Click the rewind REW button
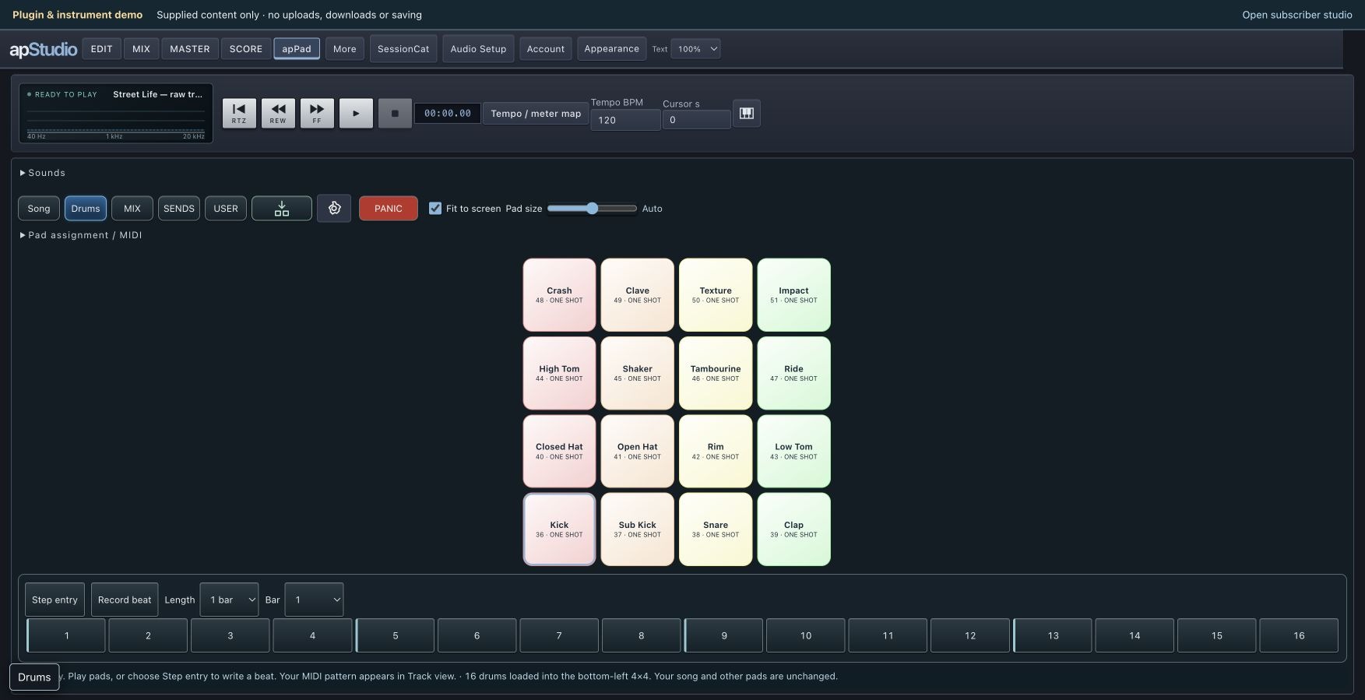The width and height of the screenshot is (1365, 700). [x=278, y=113]
